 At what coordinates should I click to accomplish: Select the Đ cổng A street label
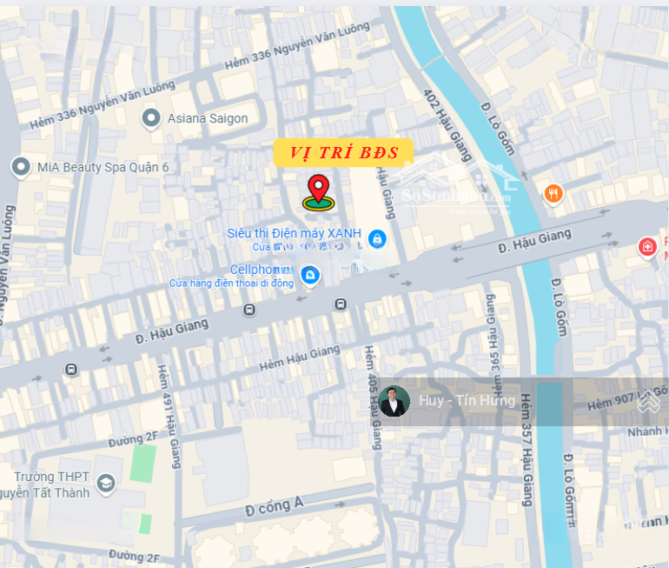[274, 506]
